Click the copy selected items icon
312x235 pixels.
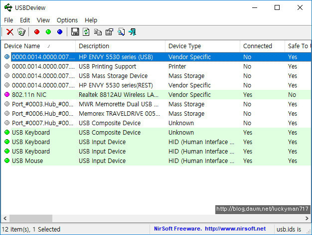tap(98, 32)
